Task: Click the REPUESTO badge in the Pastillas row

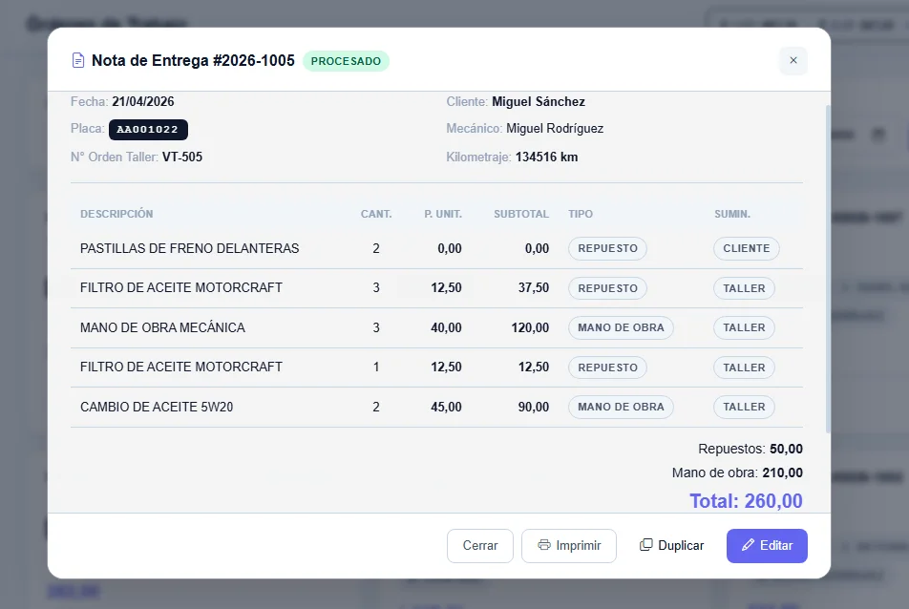Action: click(607, 248)
